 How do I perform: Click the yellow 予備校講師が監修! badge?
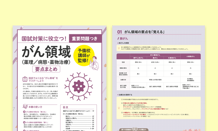click(84, 55)
